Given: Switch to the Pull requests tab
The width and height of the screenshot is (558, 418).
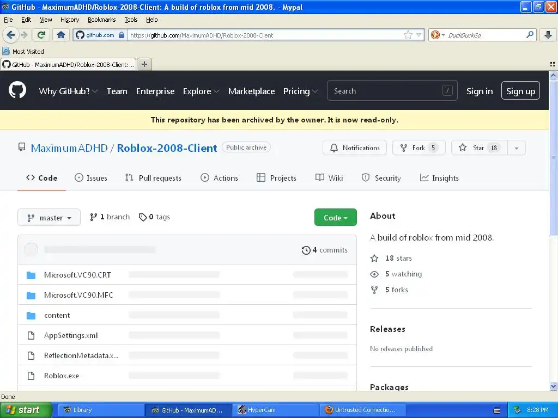Looking at the screenshot, I should pyautogui.click(x=153, y=178).
